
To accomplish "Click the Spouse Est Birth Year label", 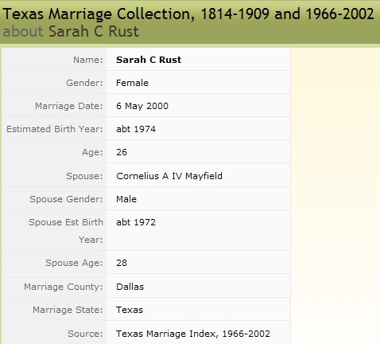I will click(66, 231).
